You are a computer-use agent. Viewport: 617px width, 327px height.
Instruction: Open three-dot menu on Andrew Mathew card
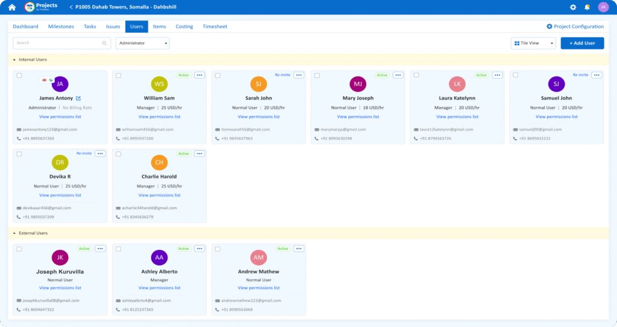pos(298,248)
